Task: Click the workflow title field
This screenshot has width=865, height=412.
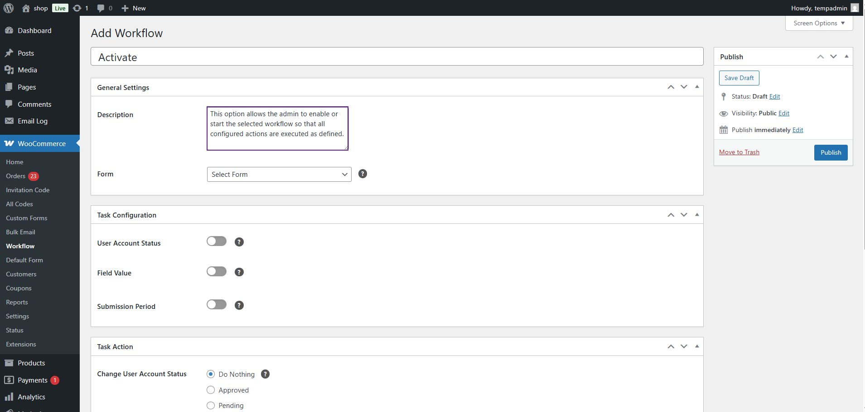Action: pos(396,57)
